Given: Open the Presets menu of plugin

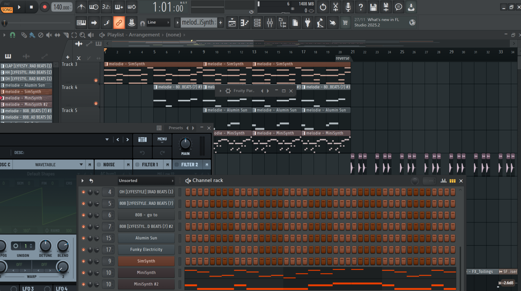Looking at the screenshot, I should pyautogui.click(x=175, y=128).
